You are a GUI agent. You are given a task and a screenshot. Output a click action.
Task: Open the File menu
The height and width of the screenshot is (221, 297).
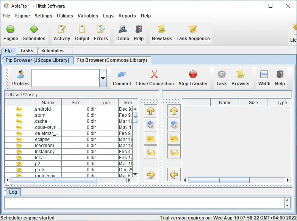6,16
